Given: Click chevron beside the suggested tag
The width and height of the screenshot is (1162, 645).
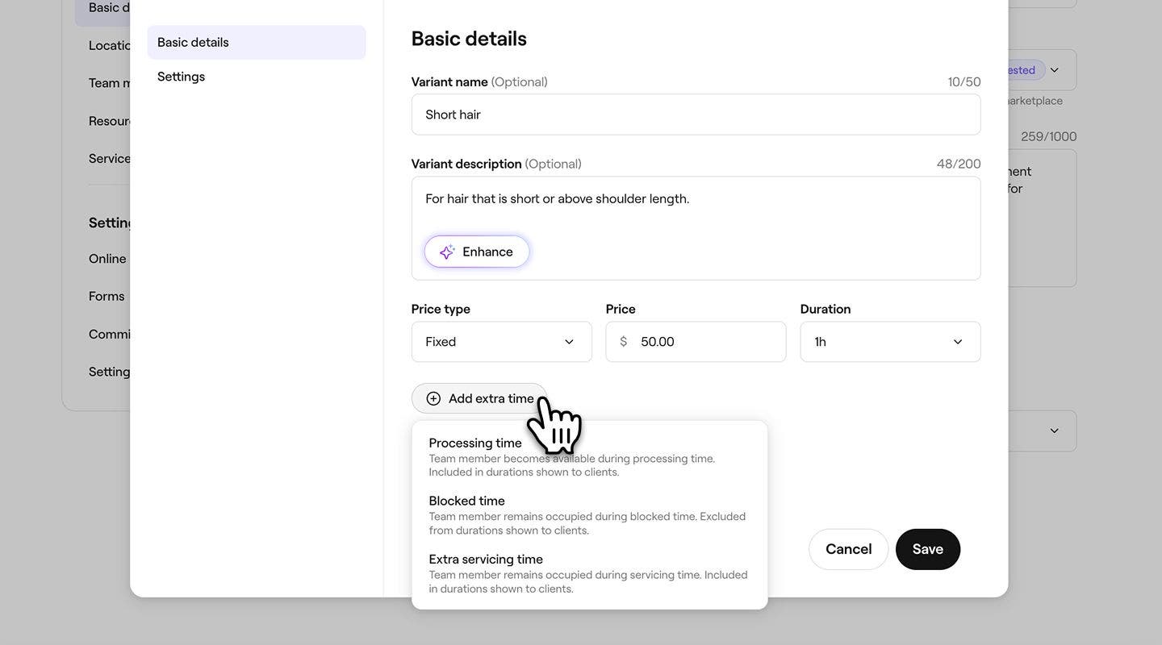Looking at the screenshot, I should click(x=1054, y=70).
